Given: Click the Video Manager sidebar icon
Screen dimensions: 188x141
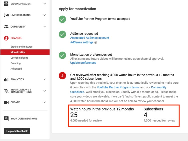Looking at the screenshot, I should pyautogui.click(x=6, y=4).
